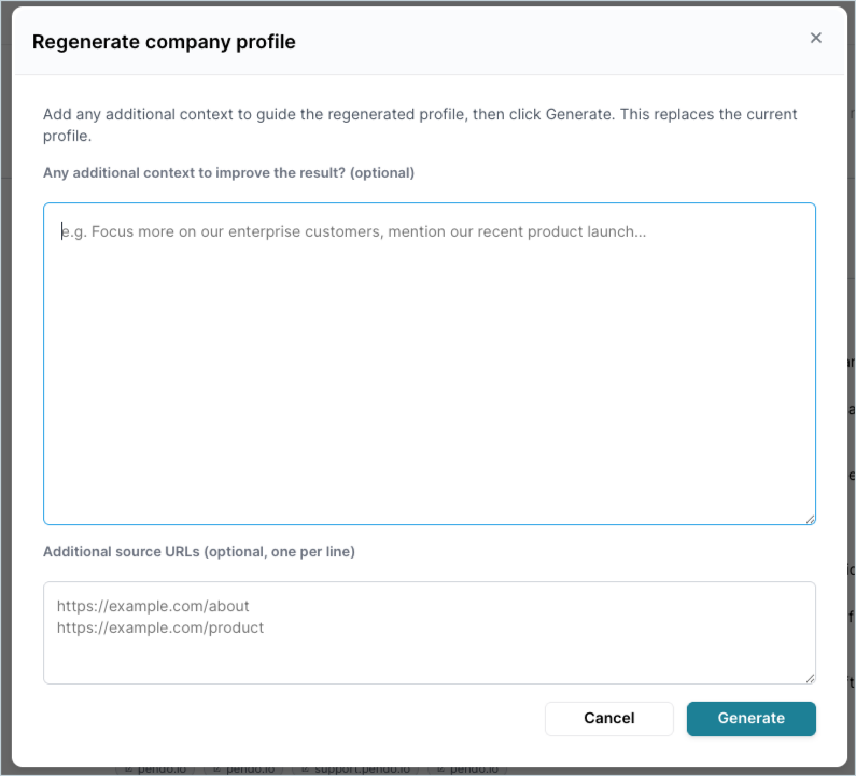Click the Generate button

[x=751, y=718]
